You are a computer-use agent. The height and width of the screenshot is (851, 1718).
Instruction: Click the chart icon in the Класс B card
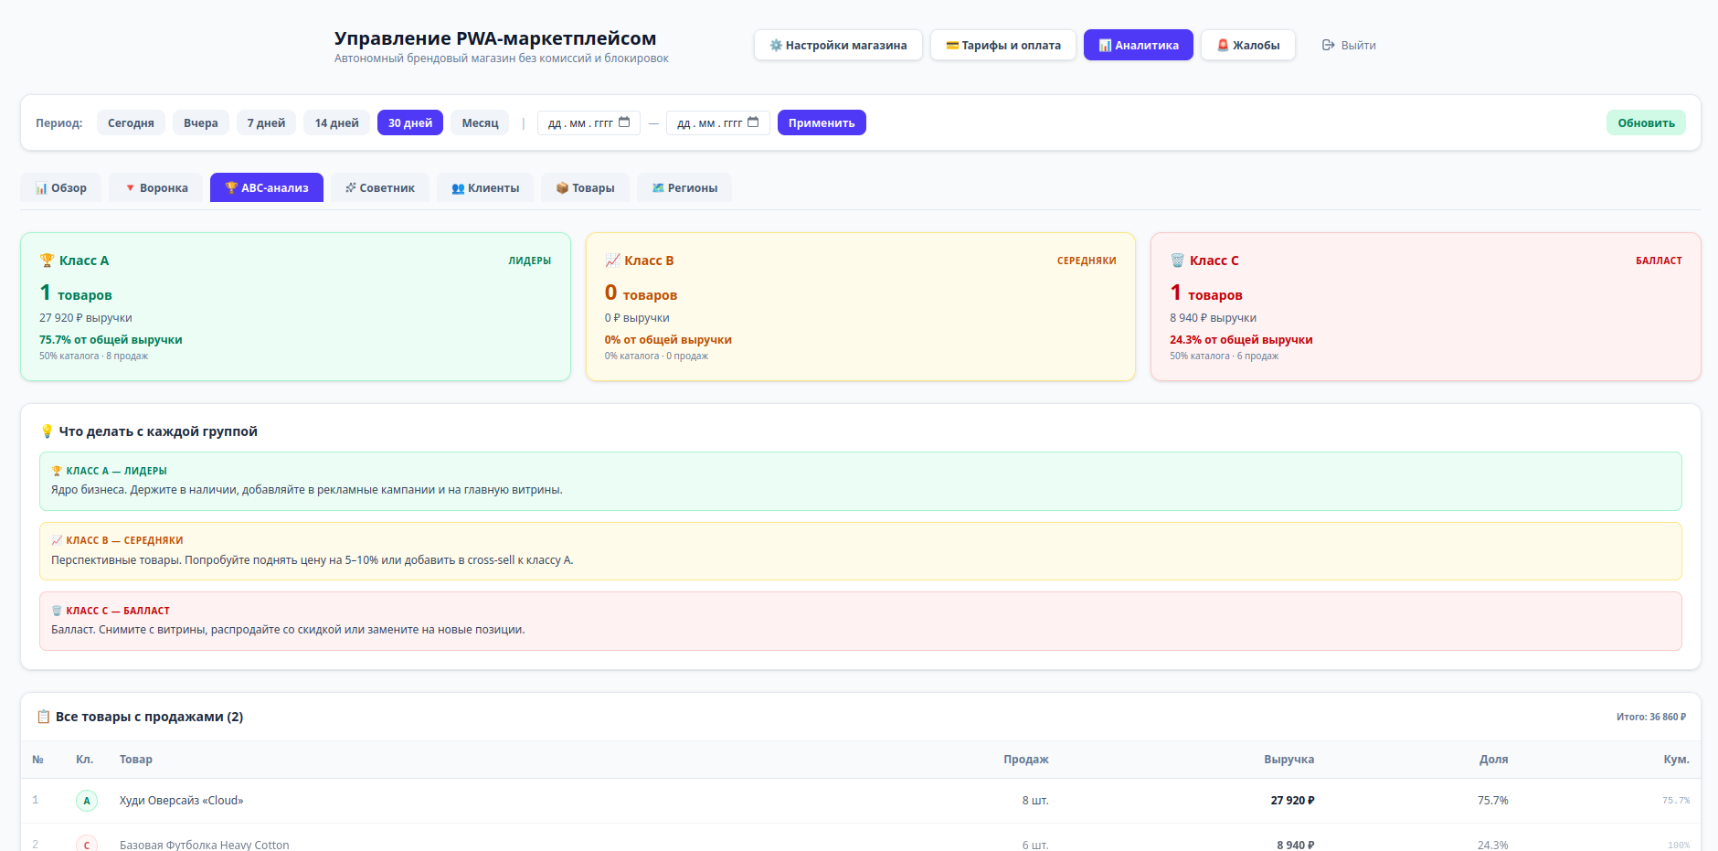point(612,261)
